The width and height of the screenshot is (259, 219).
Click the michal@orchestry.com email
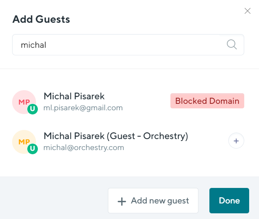(x=84, y=148)
